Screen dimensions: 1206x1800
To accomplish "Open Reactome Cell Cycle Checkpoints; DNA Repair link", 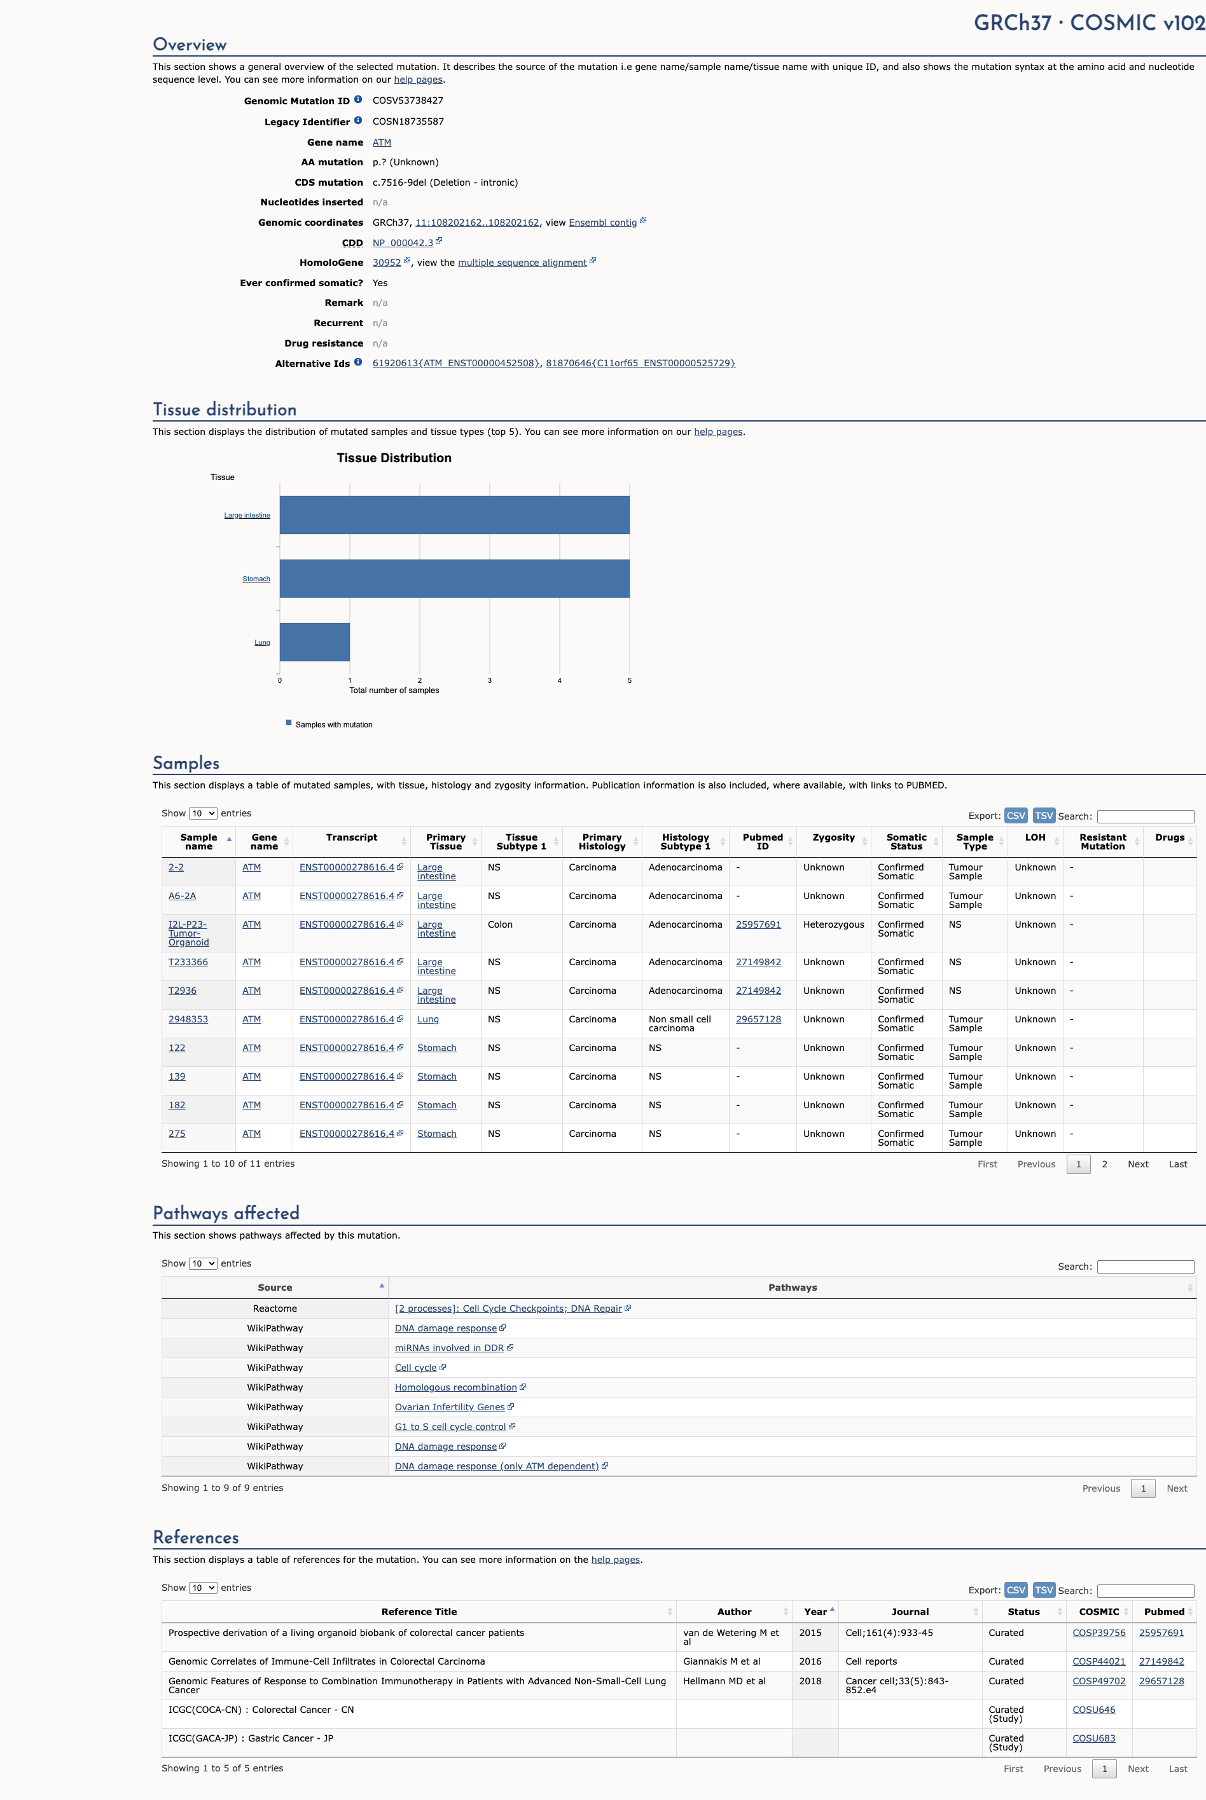I will coord(508,1308).
